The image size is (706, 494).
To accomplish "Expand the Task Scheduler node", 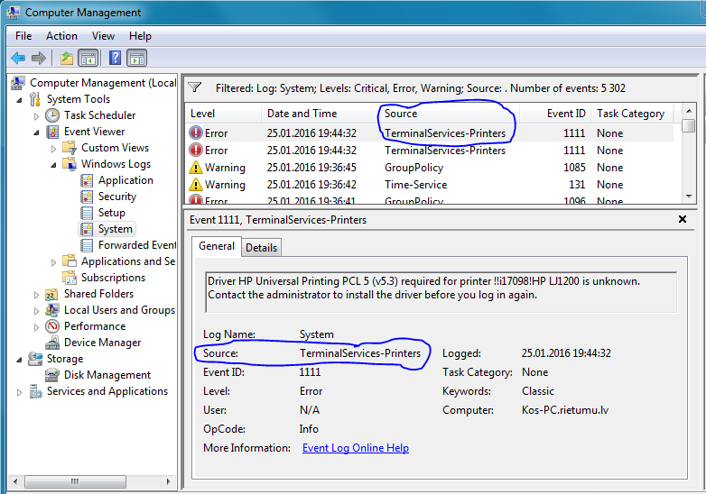I will (37, 115).
